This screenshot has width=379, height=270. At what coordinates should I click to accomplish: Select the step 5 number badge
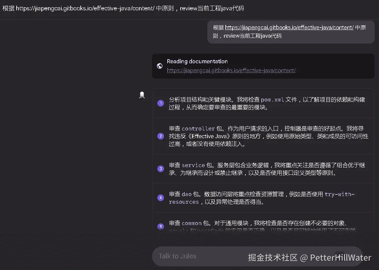(x=161, y=226)
